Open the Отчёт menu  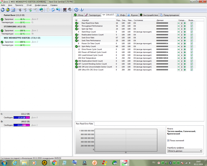pos(29,5)
